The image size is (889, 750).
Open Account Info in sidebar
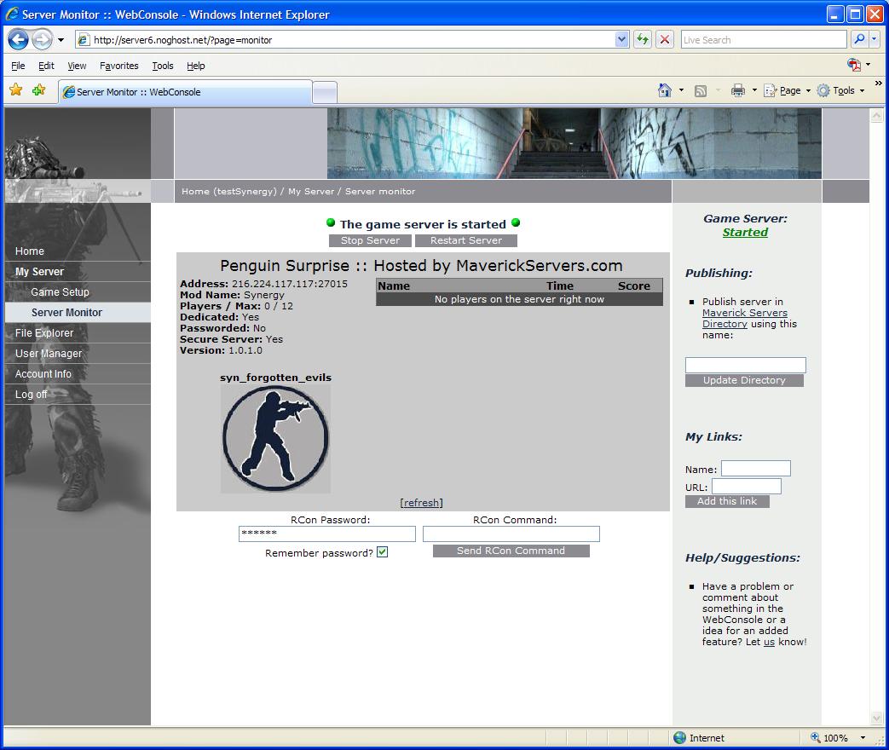point(43,373)
